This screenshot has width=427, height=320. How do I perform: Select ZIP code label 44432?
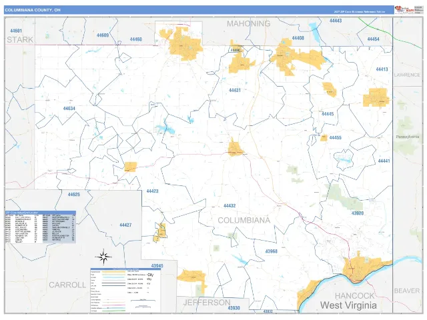230,206
